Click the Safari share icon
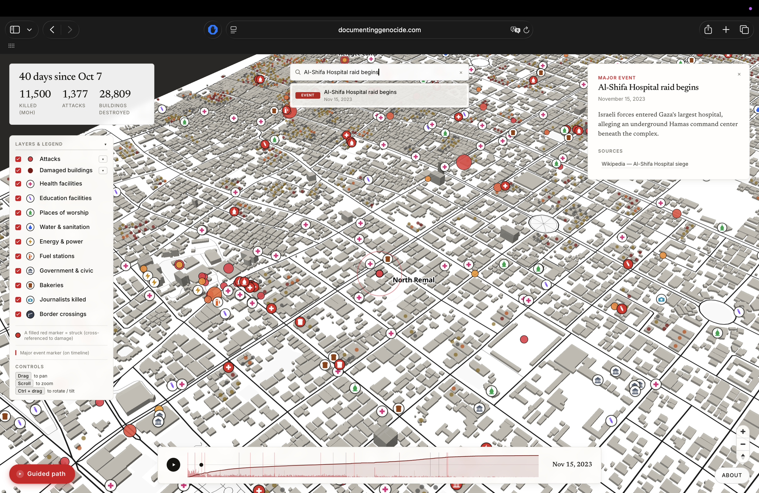The width and height of the screenshot is (759, 493). pyautogui.click(x=708, y=30)
